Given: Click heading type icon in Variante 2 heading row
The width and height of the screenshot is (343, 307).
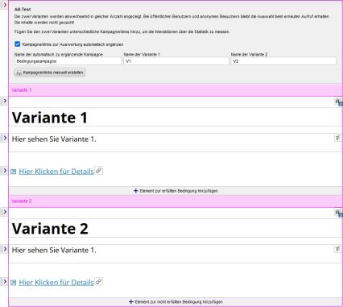Looking at the screenshot, I should [338, 213].
